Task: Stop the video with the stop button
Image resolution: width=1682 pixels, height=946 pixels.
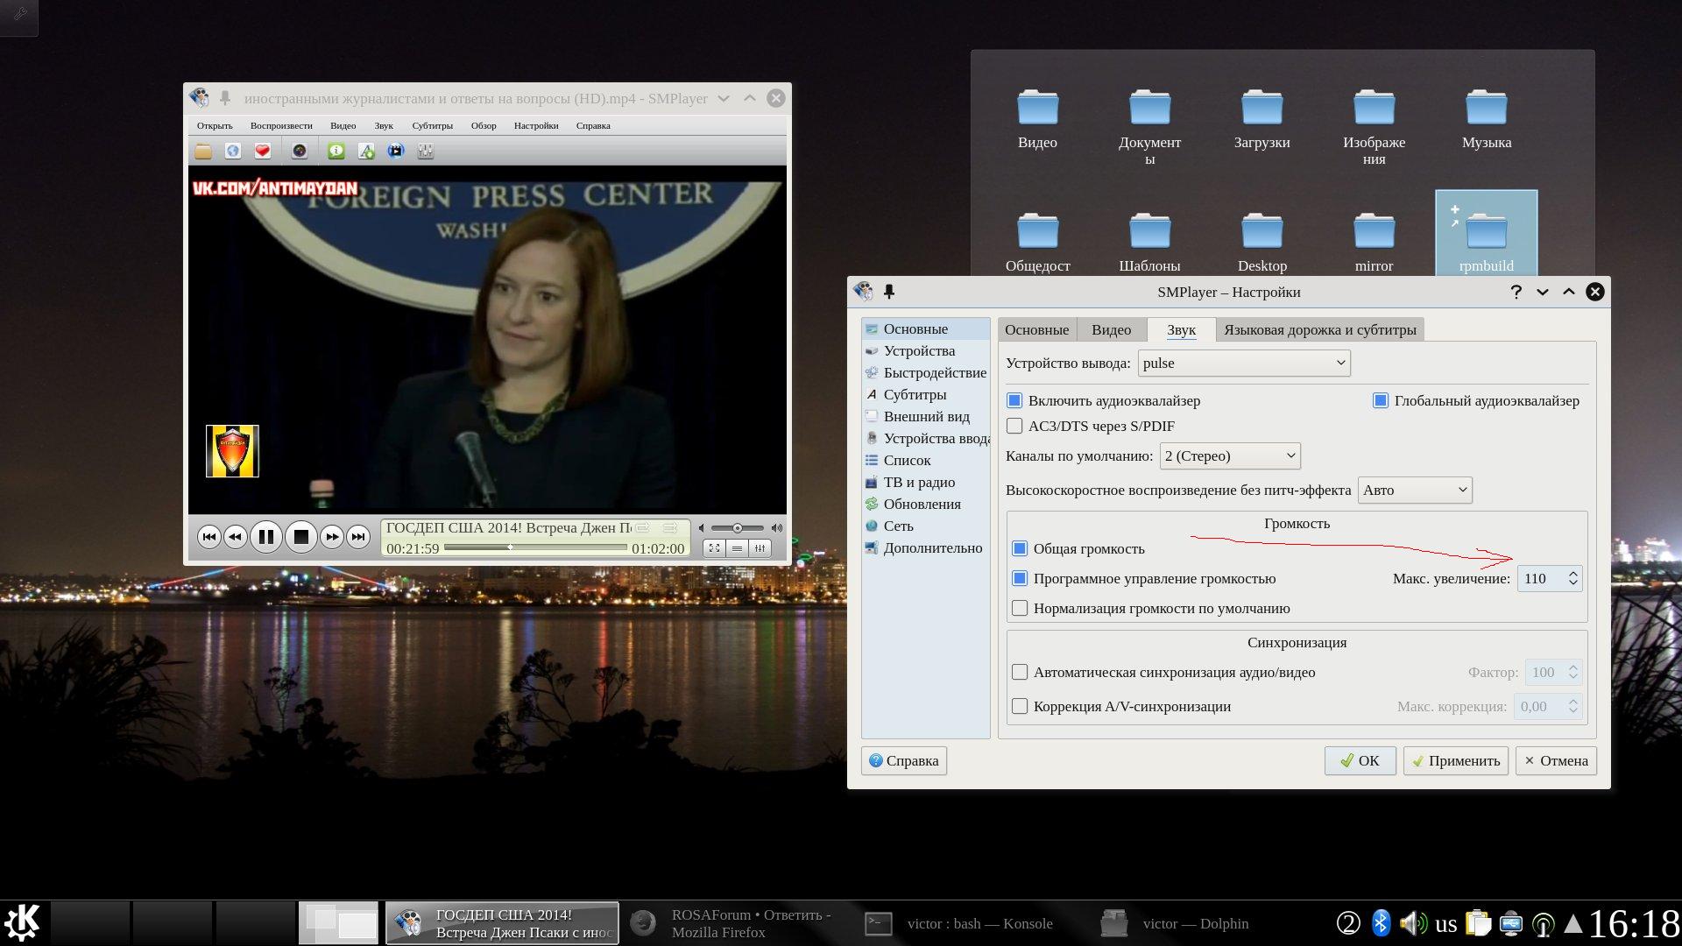Action: [300, 537]
